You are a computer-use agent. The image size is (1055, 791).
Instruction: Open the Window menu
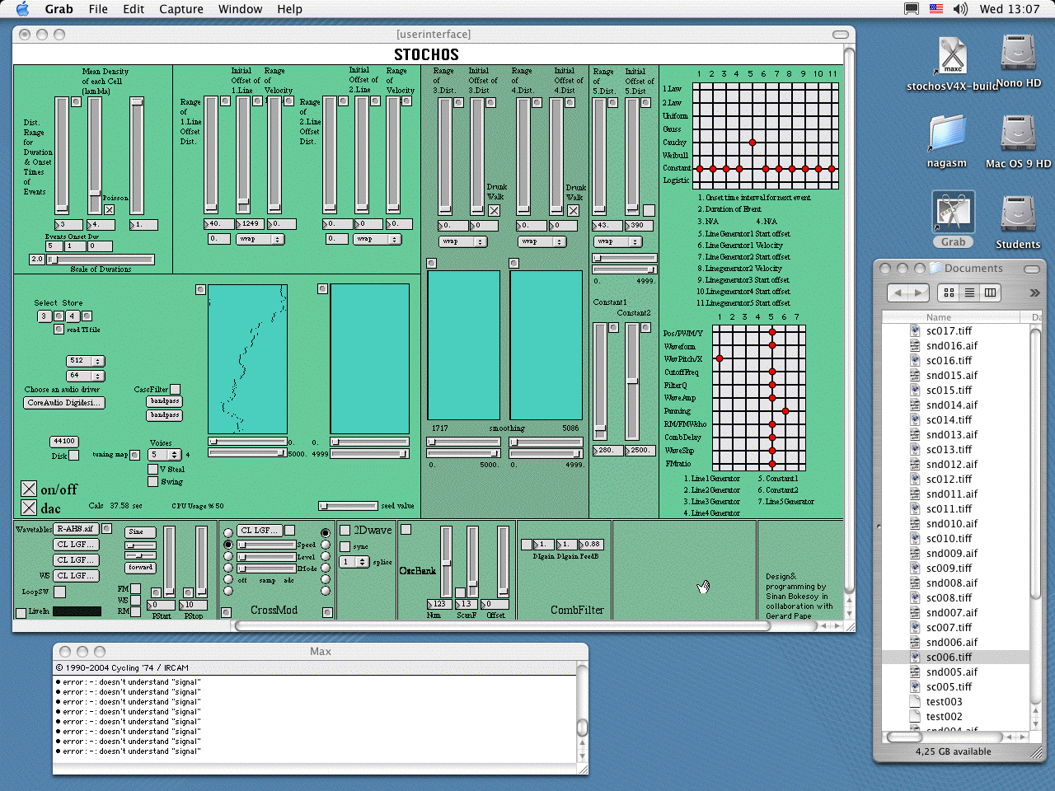(x=240, y=9)
